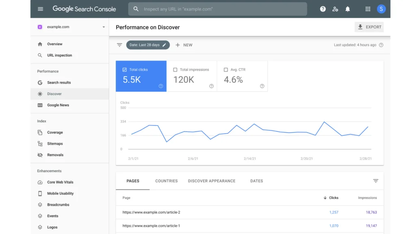Switch to the Discover Appearance tab
Screen dimensions: 416x234
[211, 181]
